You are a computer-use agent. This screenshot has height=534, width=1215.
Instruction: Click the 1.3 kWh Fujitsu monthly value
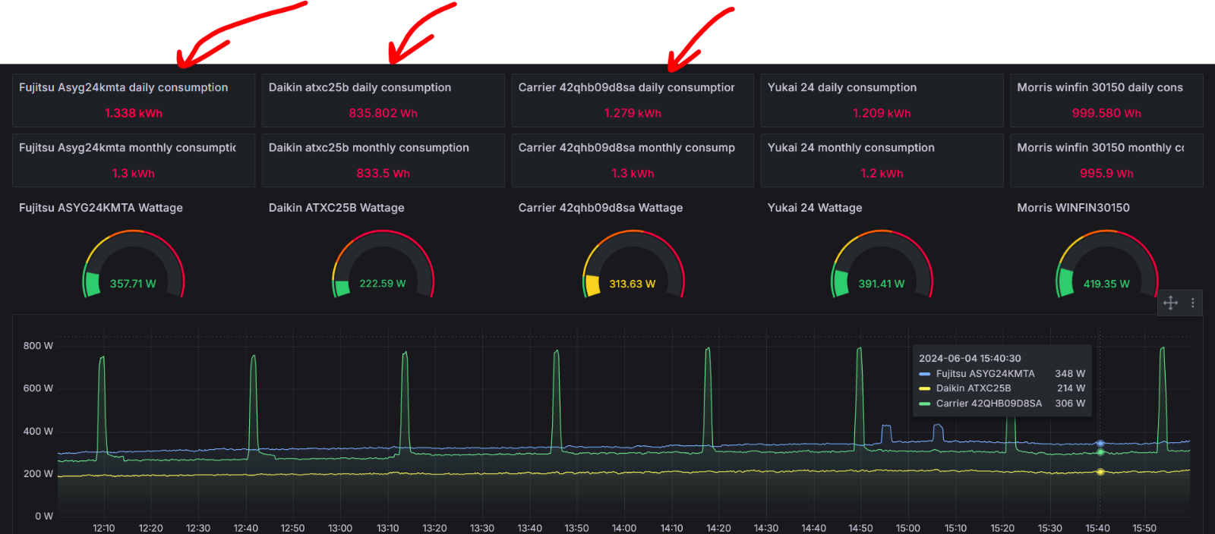[x=134, y=173]
